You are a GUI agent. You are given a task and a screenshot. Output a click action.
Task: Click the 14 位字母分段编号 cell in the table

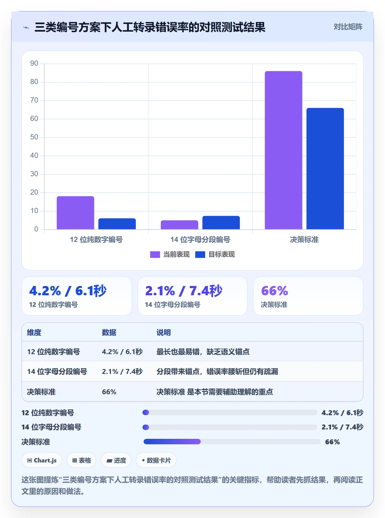57,371
